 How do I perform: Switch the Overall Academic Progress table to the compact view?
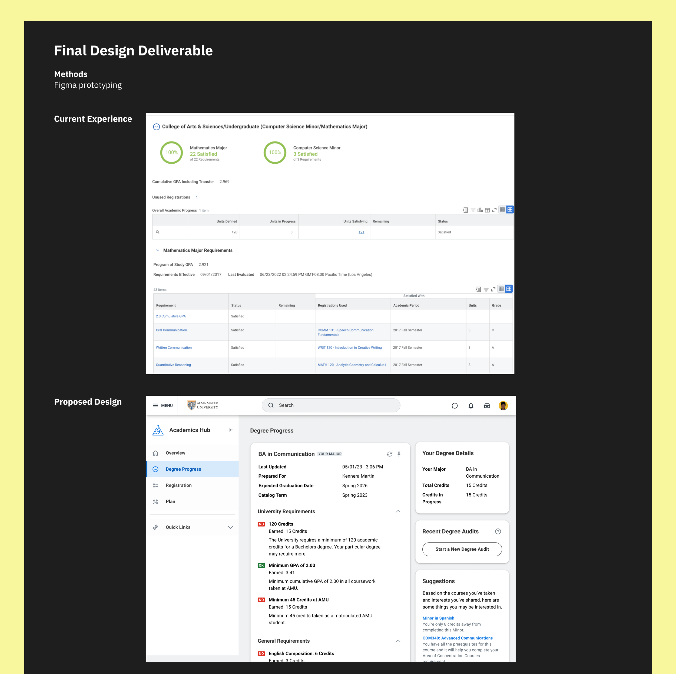click(x=502, y=210)
